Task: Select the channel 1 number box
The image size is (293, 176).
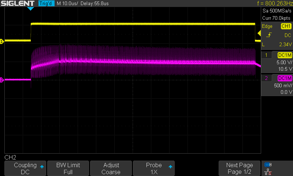Action: point(266,55)
